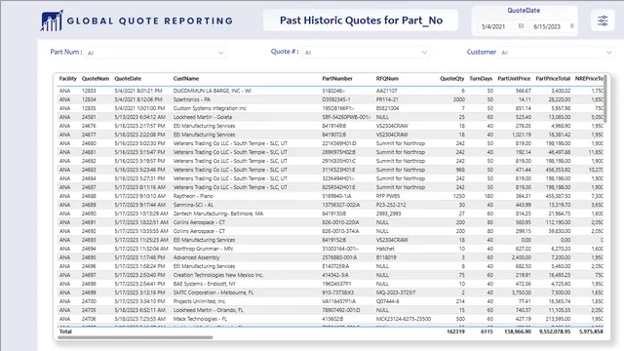Sort by Facility column header

coord(67,79)
